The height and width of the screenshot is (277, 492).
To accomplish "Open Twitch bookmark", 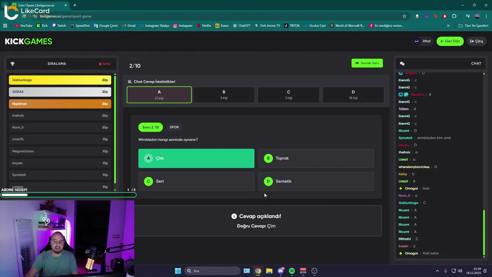I will [x=59, y=26].
